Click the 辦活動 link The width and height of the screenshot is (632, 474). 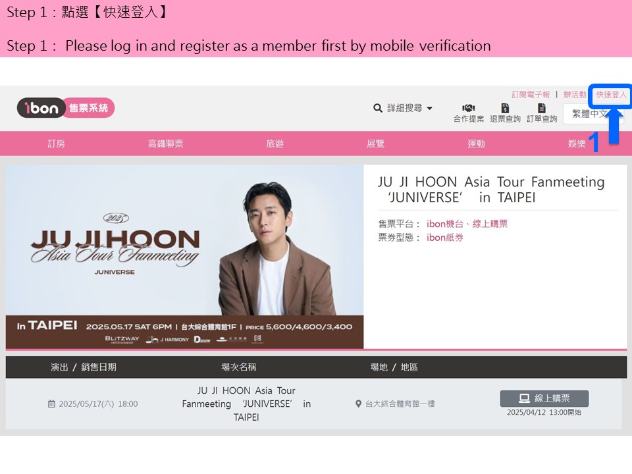[575, 95]
